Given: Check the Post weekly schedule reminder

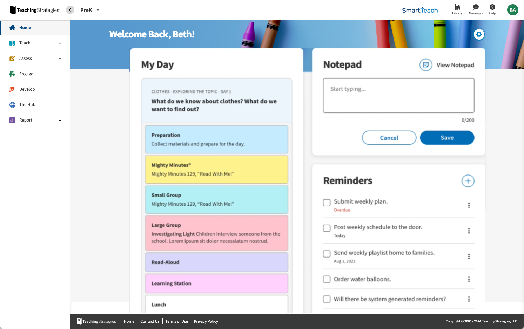Looking at the screenshot, I should pos(327,228).
